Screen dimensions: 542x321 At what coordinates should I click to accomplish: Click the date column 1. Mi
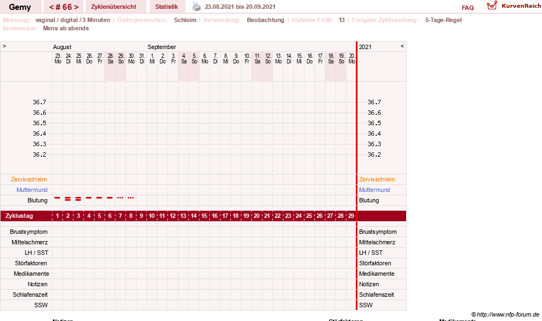(152, 58)
